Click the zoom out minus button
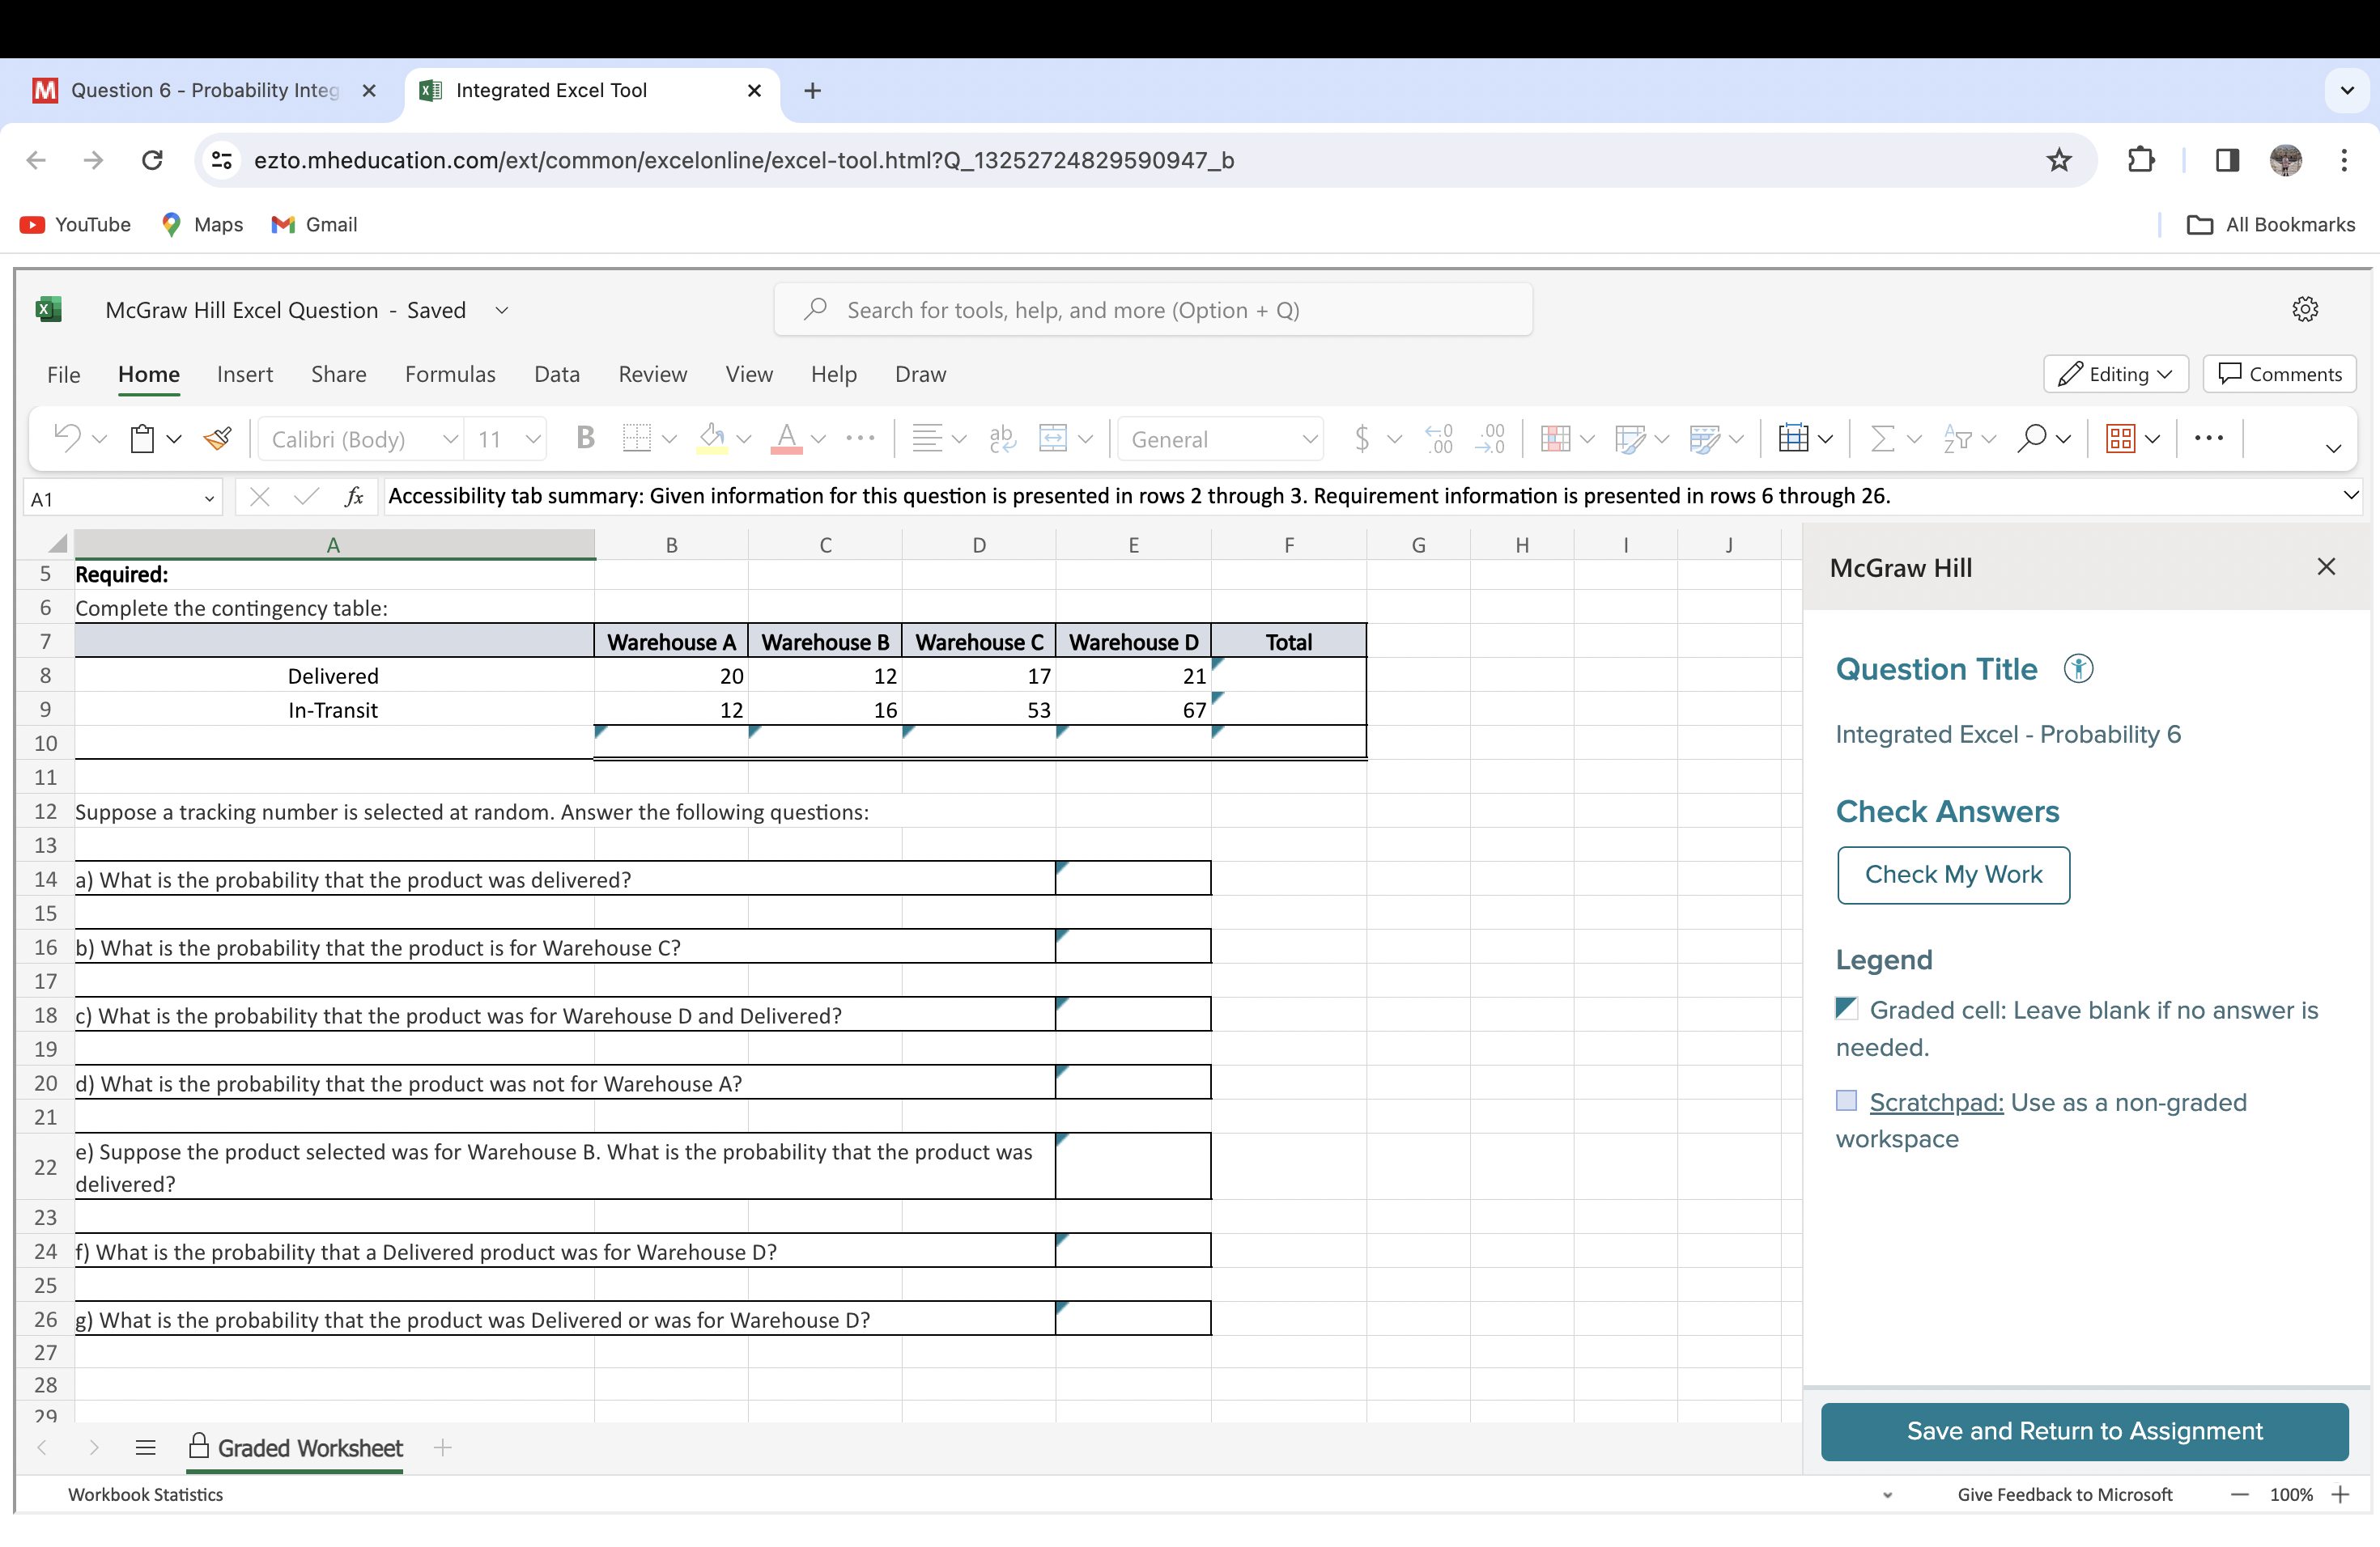 click(2239, 1495)
